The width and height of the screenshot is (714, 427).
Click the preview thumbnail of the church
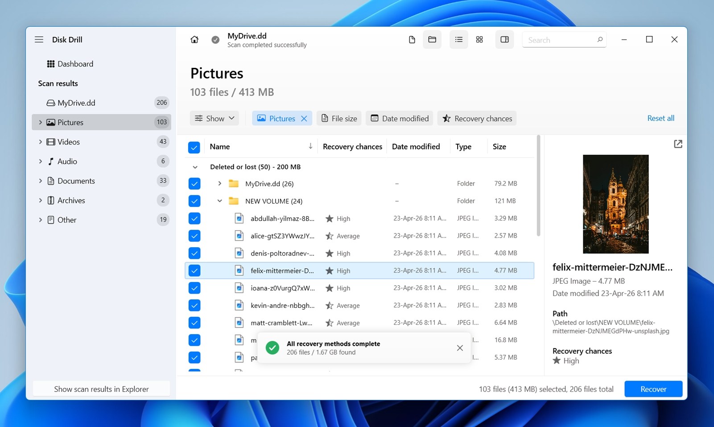click(x=615, y=204)
